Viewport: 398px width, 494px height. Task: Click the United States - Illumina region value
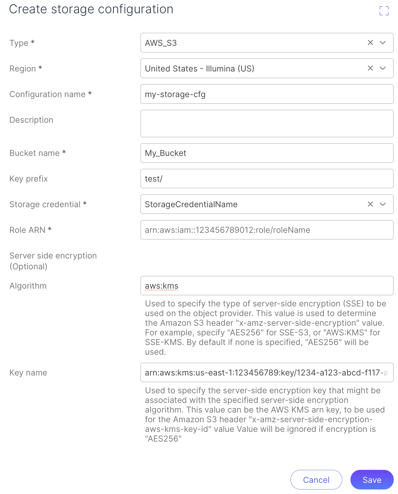(x=200, y=69)
